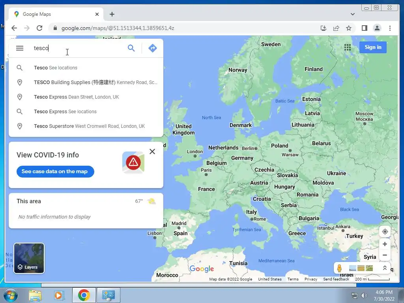Image resolution: width=404 pixels, height=303 pixels.
Task: Expand the imagery strip chevron
Action: click(x=384, y=268)
